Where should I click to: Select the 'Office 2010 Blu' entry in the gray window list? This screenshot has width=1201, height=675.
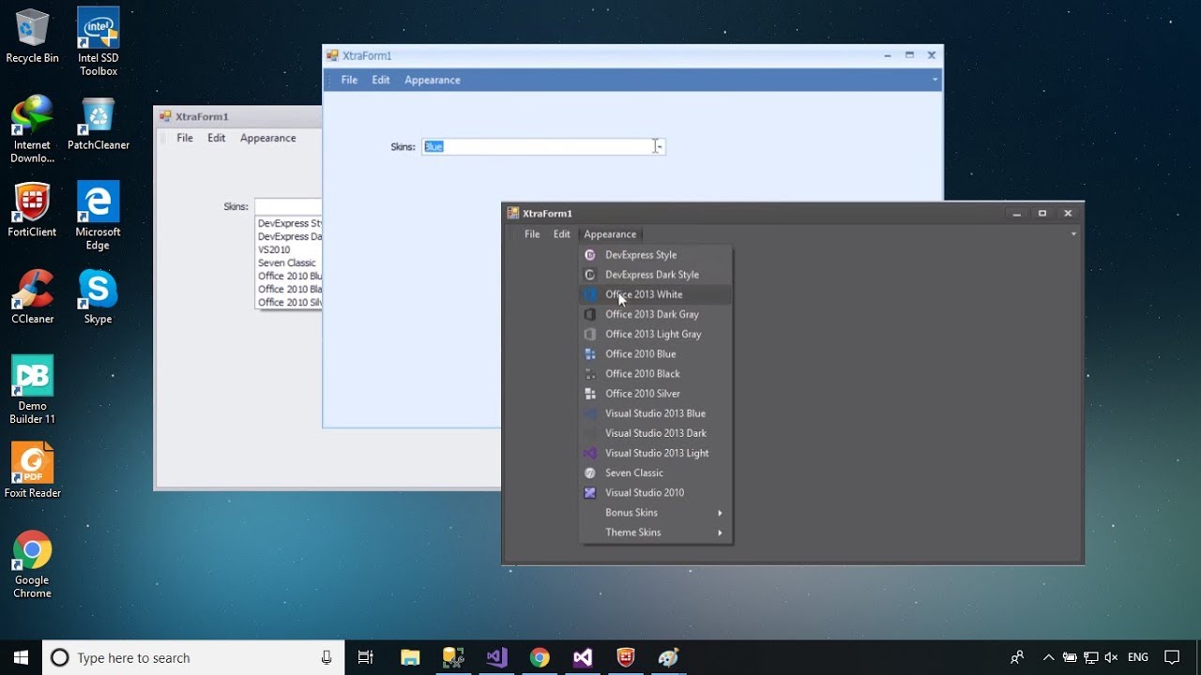(289, 277)
